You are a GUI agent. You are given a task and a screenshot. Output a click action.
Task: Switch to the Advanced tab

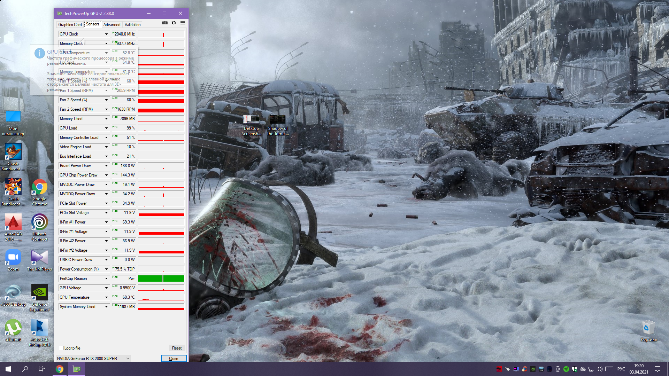pyautogui.click(x=112, y=25)
